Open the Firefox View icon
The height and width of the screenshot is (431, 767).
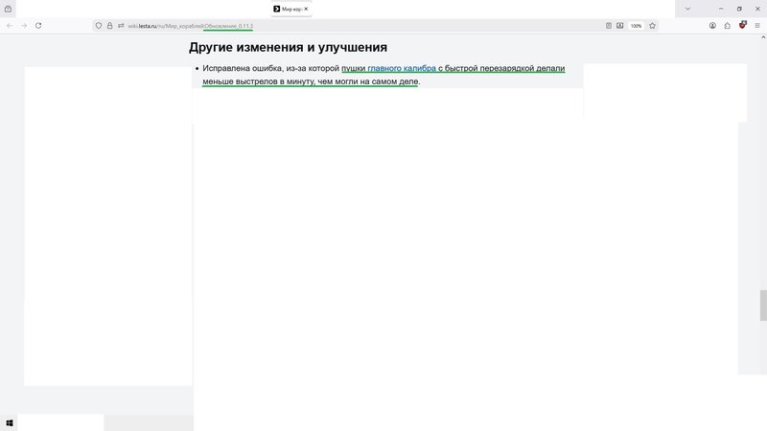8,9
